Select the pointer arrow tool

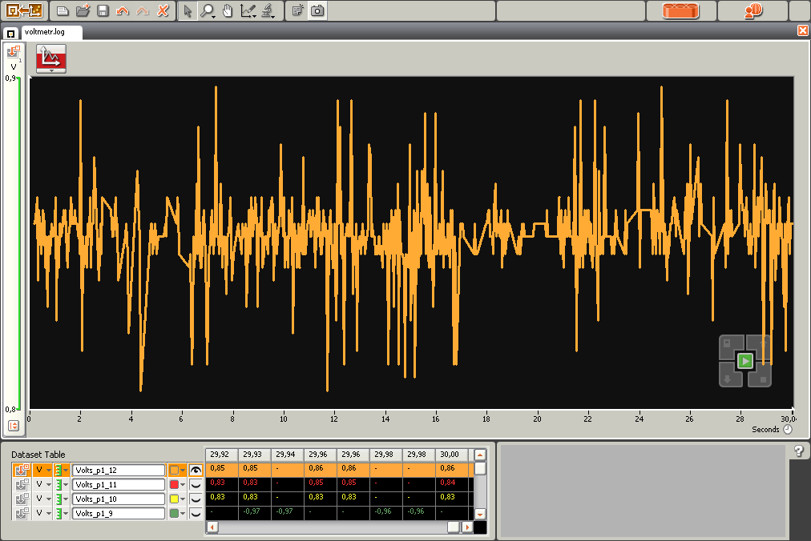[x=188, y=10]
